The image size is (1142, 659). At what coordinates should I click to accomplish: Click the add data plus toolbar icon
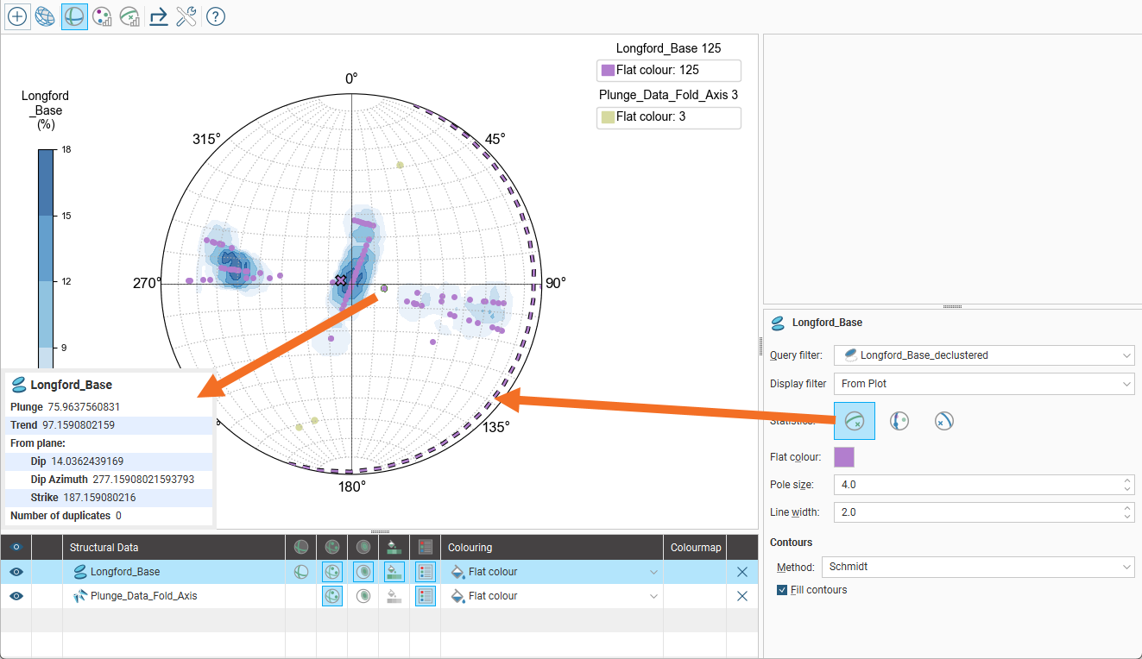(x=16, y=16)
